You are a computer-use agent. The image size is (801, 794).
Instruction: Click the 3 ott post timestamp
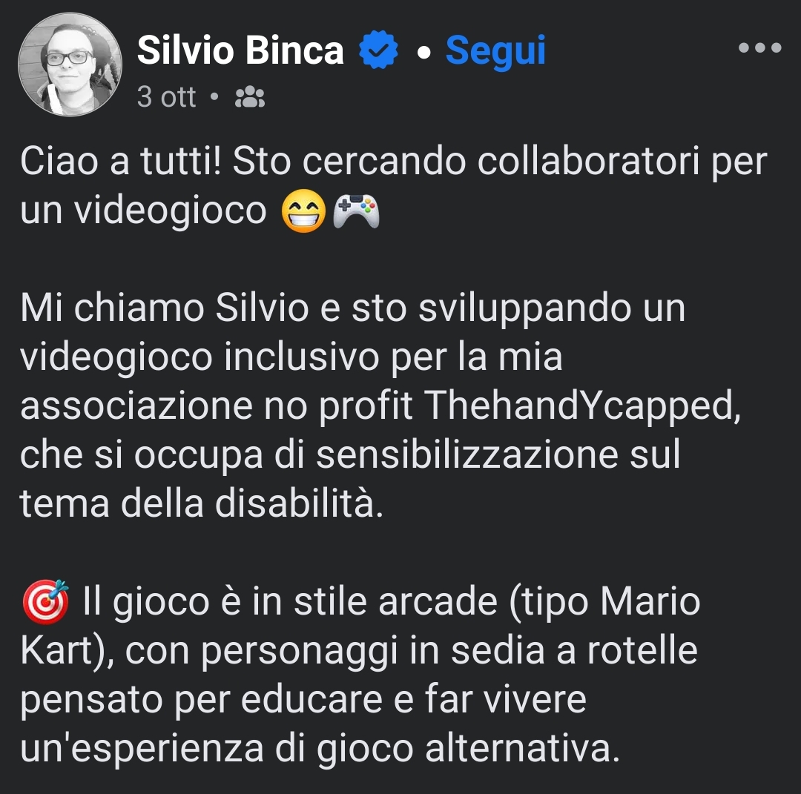tap(167, 96)
